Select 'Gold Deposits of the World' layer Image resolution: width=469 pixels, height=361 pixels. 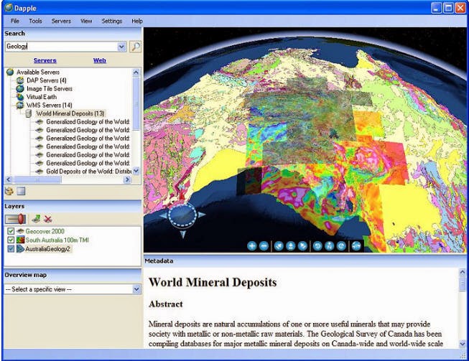[x=88, y=172]
